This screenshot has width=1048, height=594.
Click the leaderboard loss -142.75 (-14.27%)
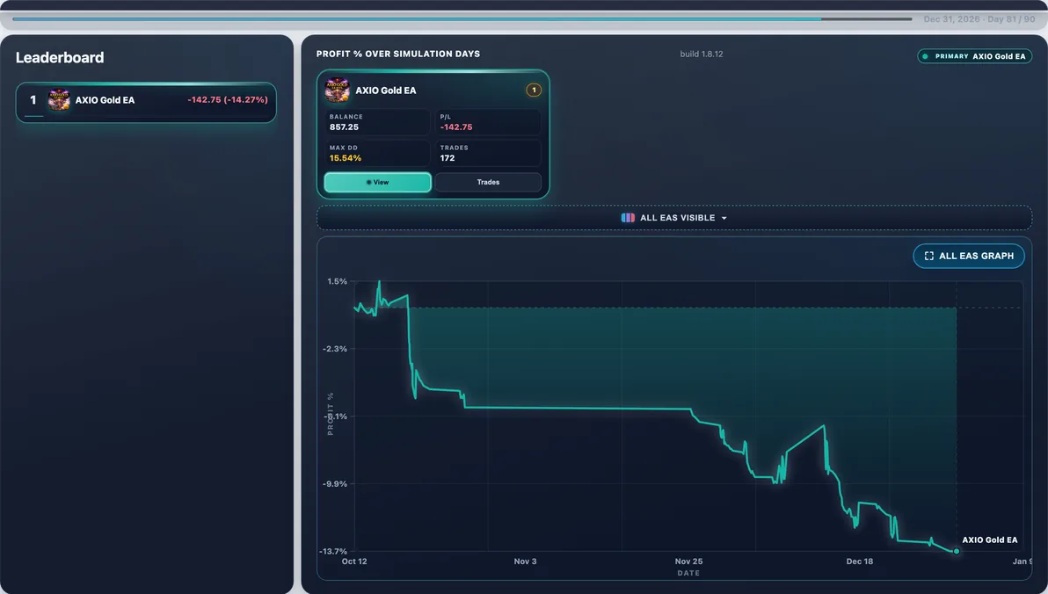227,99
